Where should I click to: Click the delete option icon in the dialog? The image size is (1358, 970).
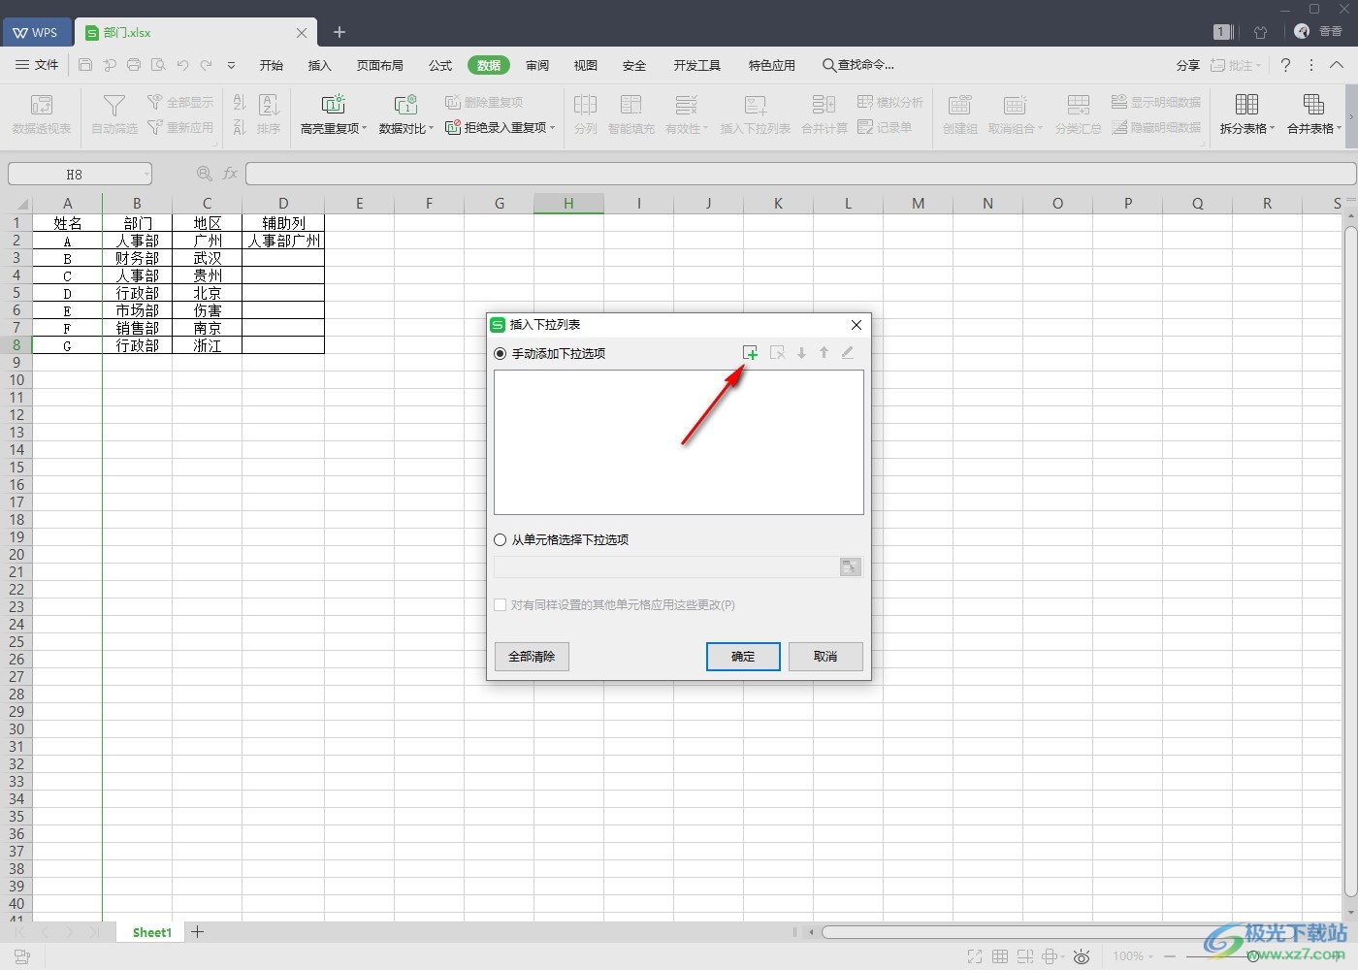777,353
